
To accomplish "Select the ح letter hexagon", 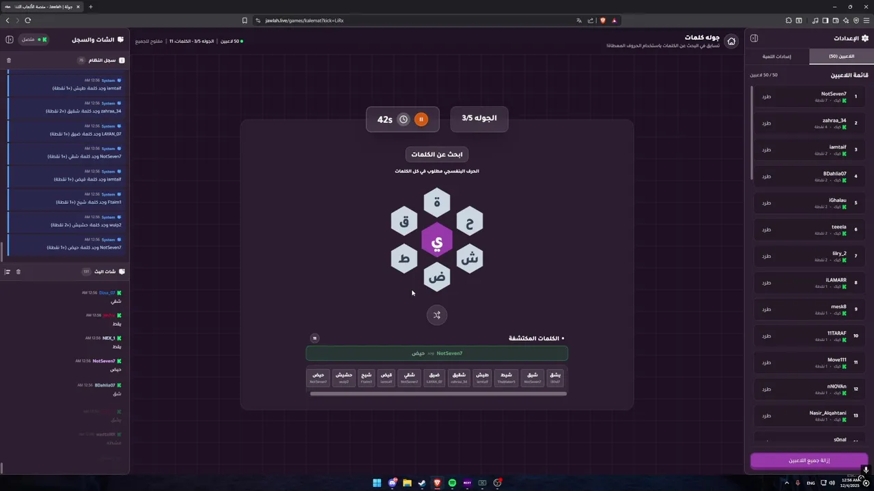I will click(x=470, y=222).
